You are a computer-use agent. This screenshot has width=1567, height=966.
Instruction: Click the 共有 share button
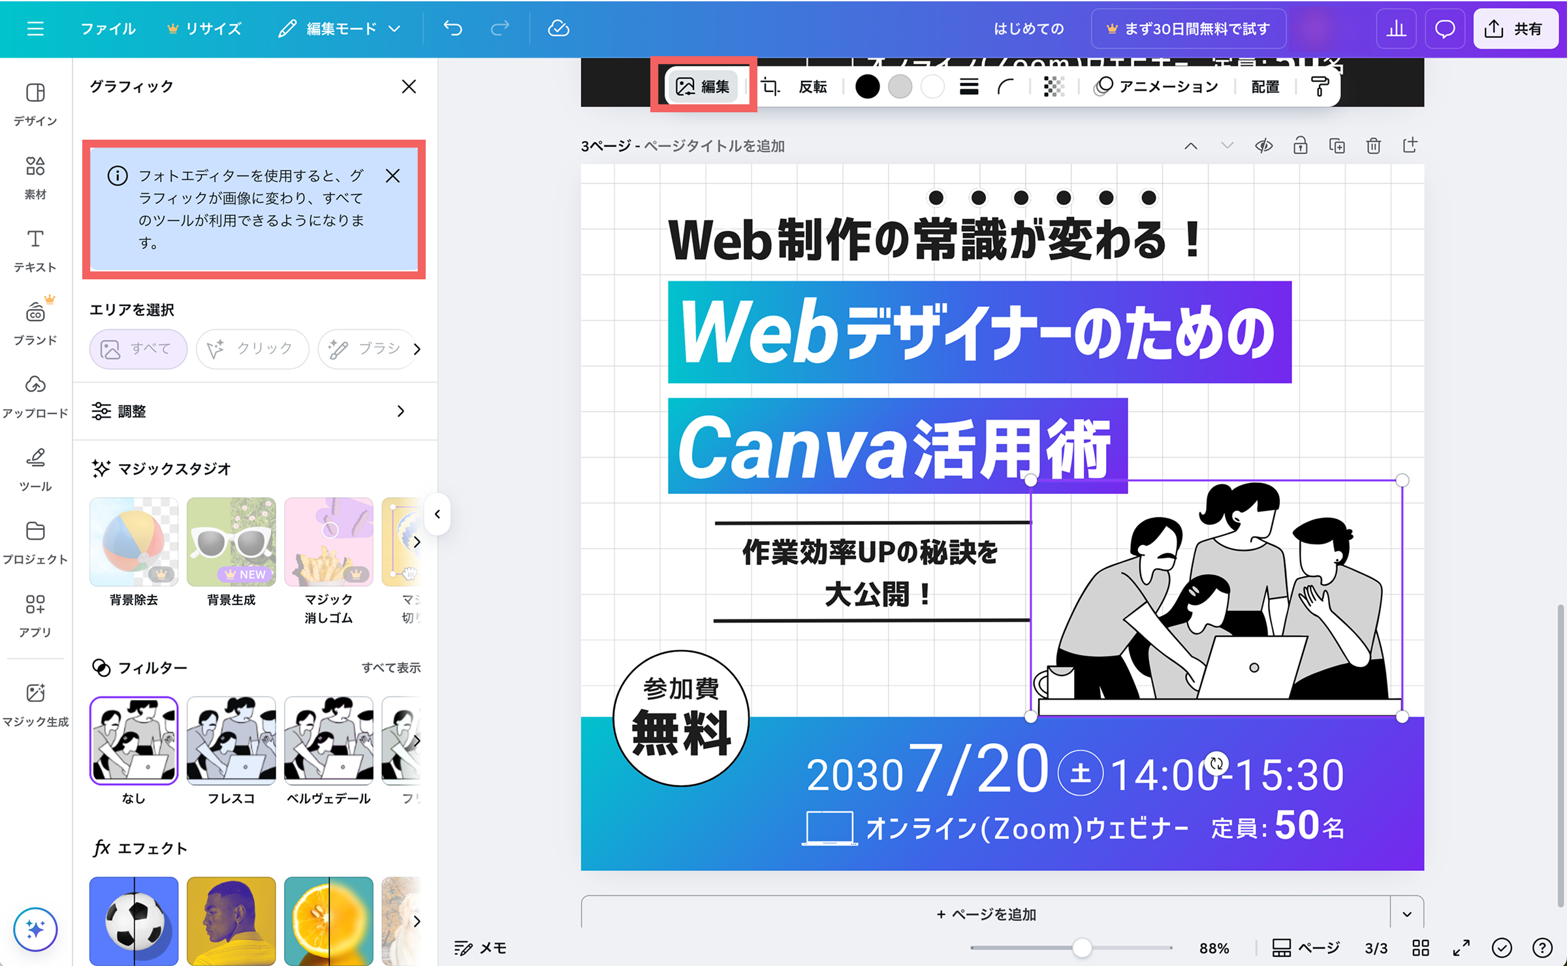point(1515,29)
